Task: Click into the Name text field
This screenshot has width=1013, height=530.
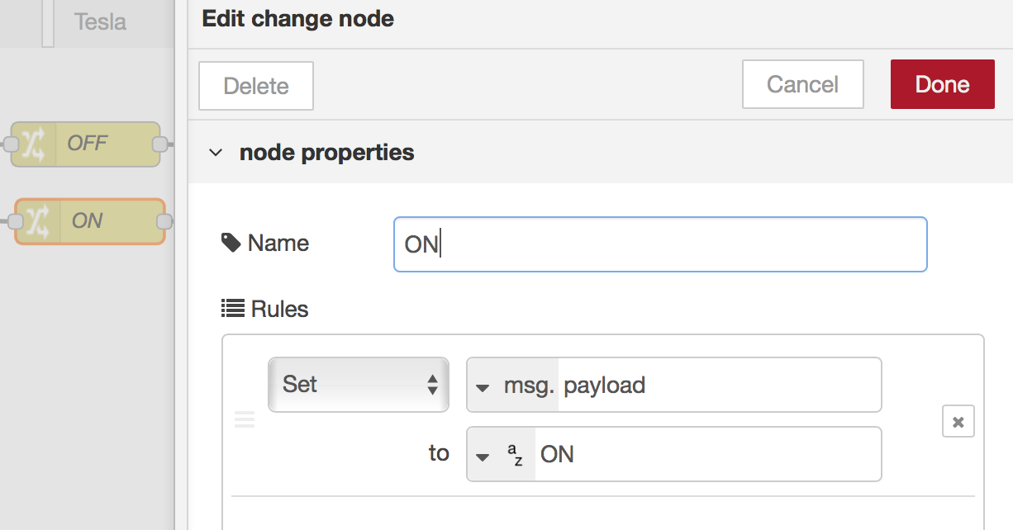Action: [x=659, y=244]
